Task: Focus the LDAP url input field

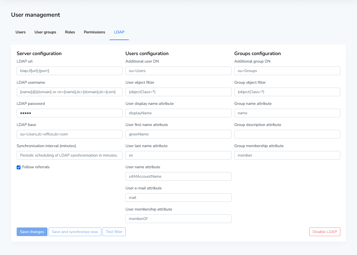Action: coord(69,71)
